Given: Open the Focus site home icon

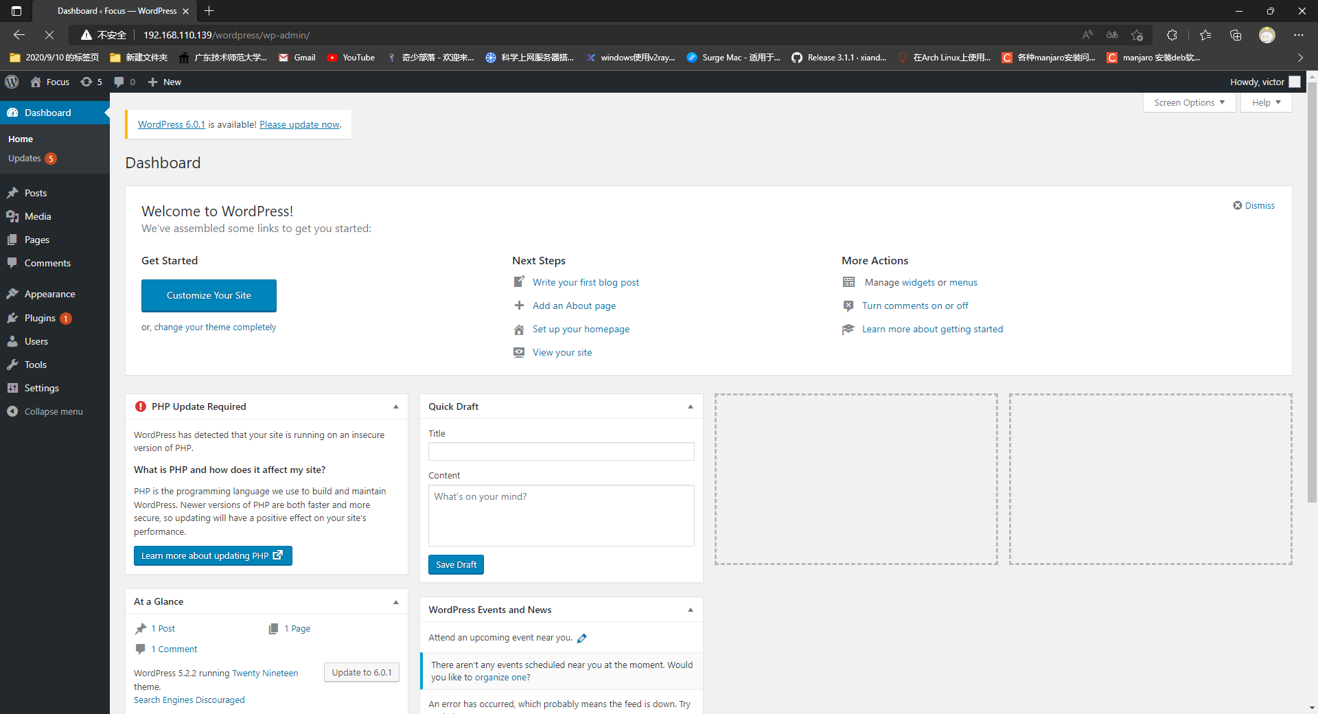Looking at the screenshot, I should pyautogui.click(x=36, y=82).
